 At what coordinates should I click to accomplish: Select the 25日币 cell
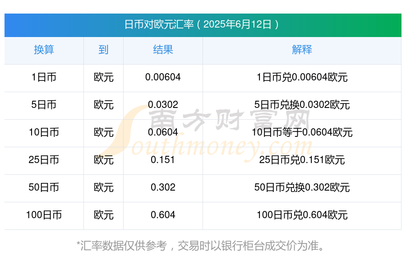(44, 160)
